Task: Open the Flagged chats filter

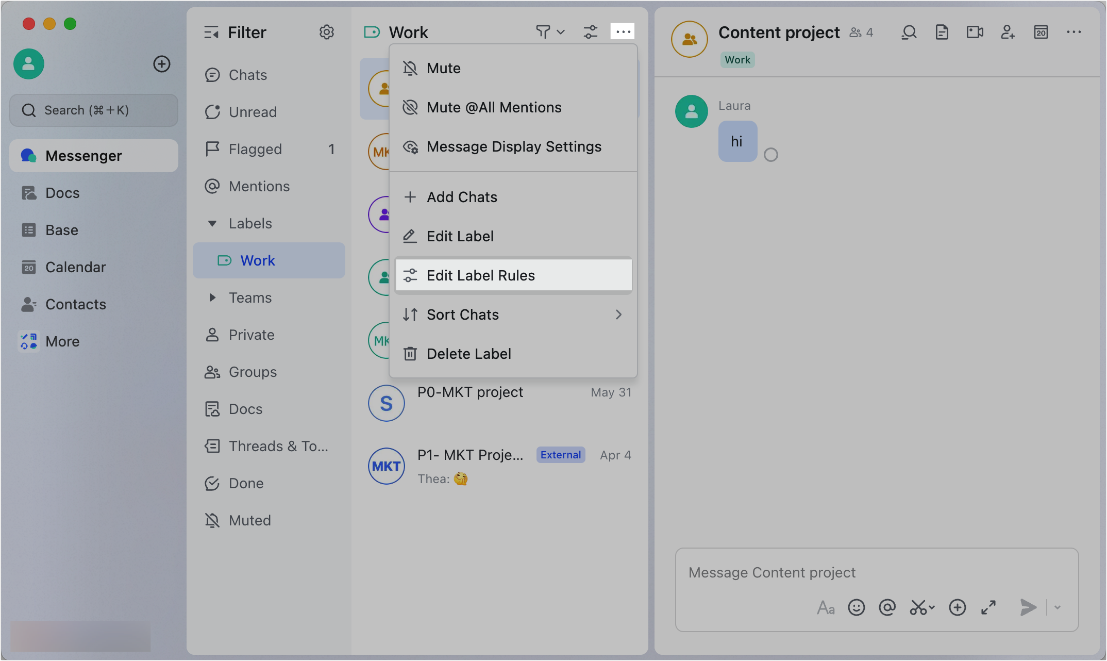Action: (255, 149)
